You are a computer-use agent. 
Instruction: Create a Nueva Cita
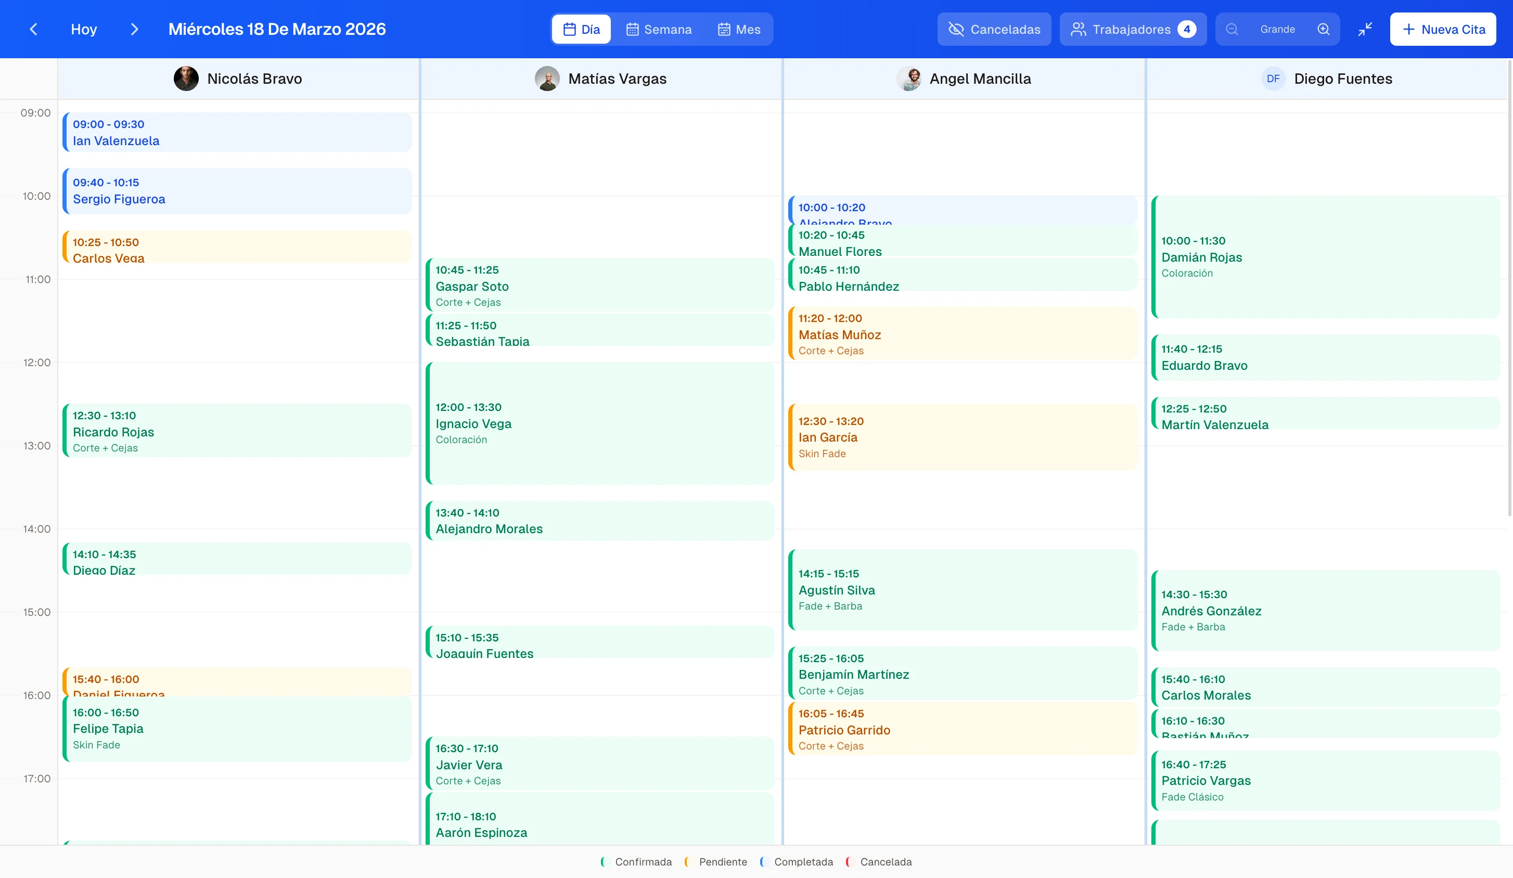1443,30
